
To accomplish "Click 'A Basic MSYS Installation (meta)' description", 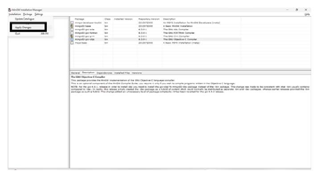I will tap(181, 43).
